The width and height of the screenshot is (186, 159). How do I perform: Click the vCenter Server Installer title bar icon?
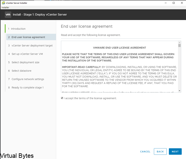pos(3,3)
